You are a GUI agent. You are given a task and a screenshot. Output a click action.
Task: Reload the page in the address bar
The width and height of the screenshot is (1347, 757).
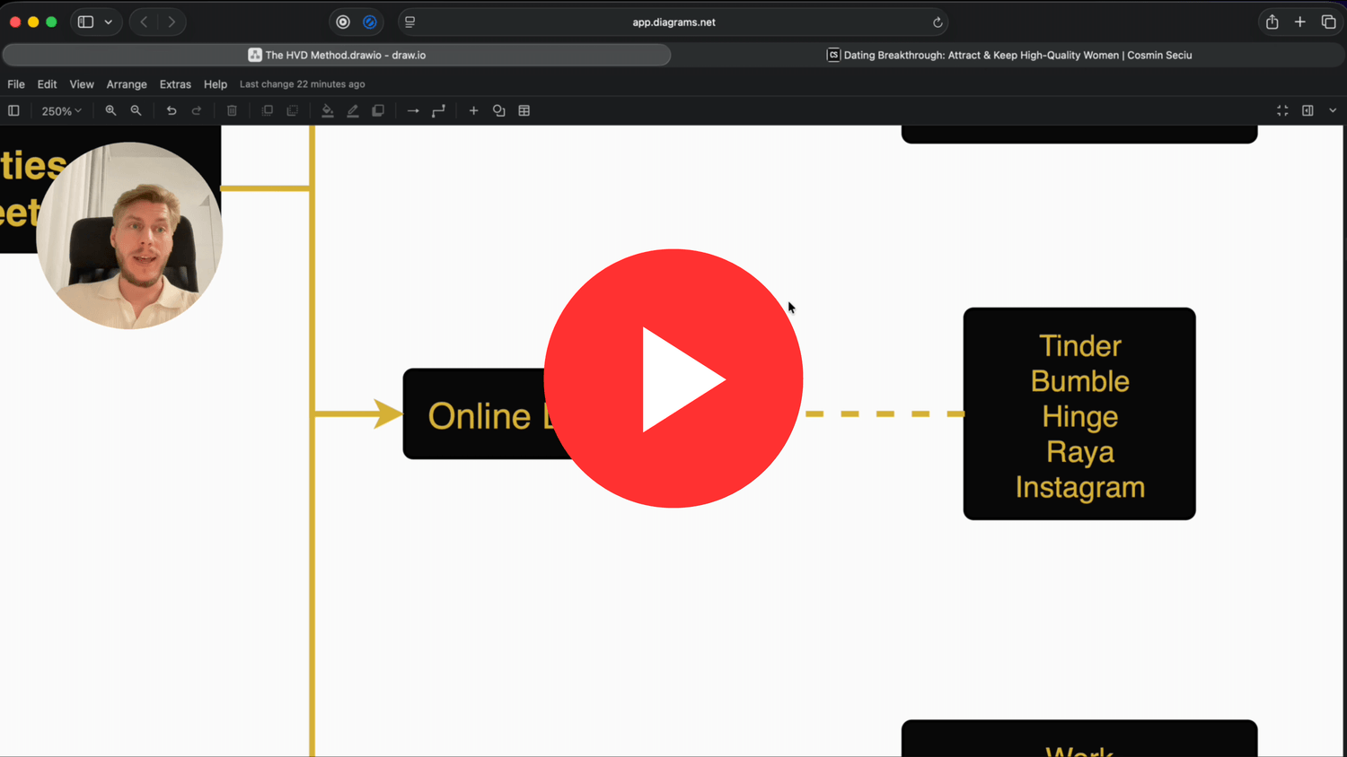point(938,22)
